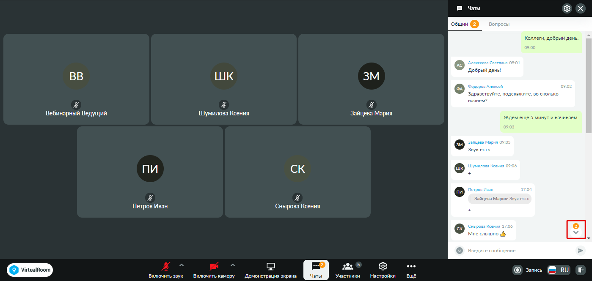Click muted mic icon on Зайцева Мария tile

(x=371, y=104)
